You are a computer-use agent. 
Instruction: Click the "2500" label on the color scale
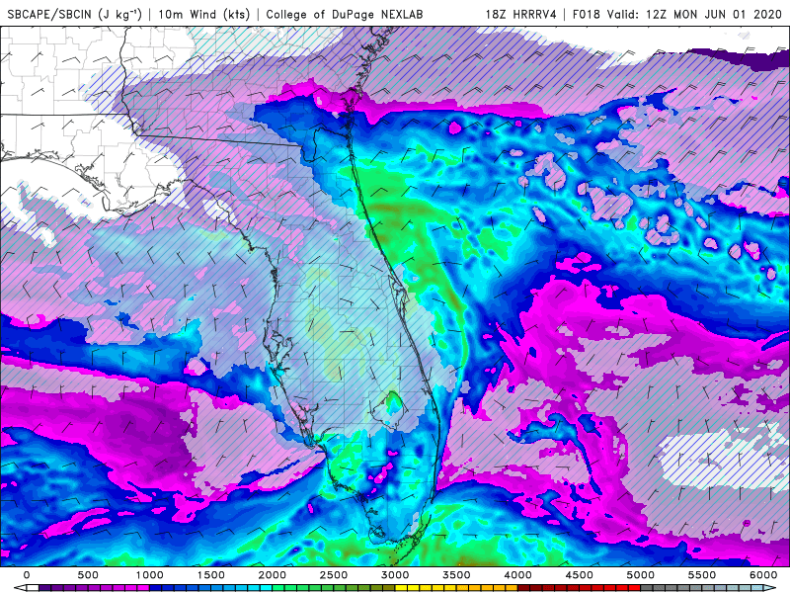pos(334,575)
